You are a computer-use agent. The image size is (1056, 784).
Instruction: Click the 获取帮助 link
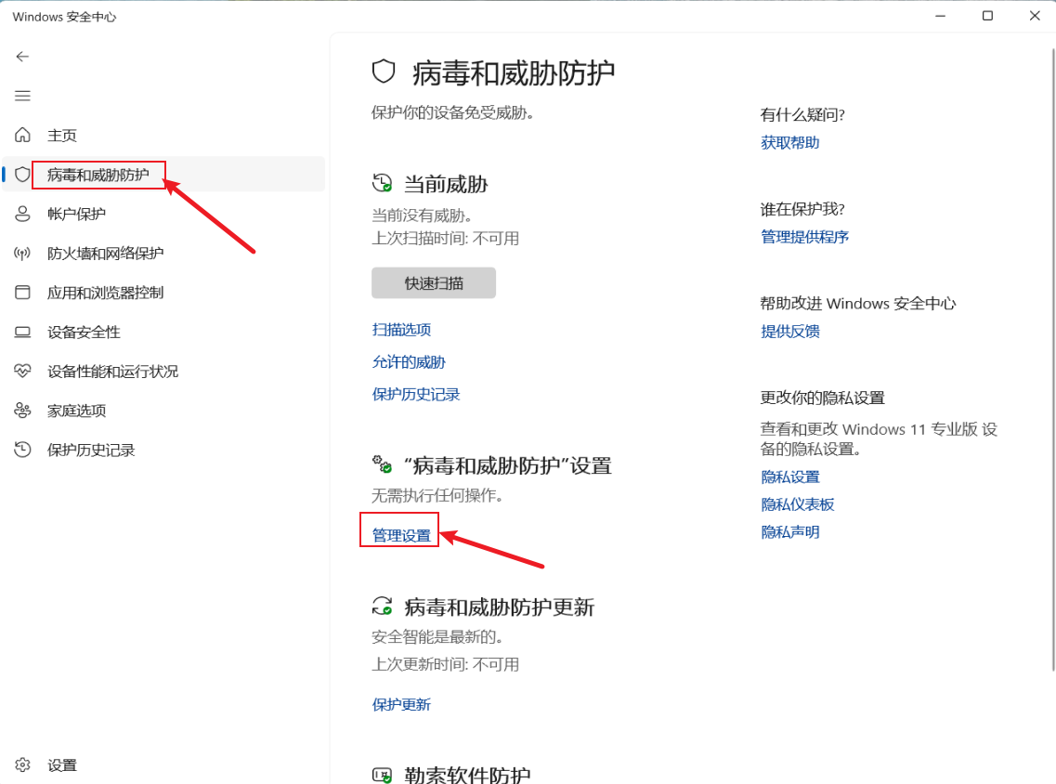coord(790,142)
